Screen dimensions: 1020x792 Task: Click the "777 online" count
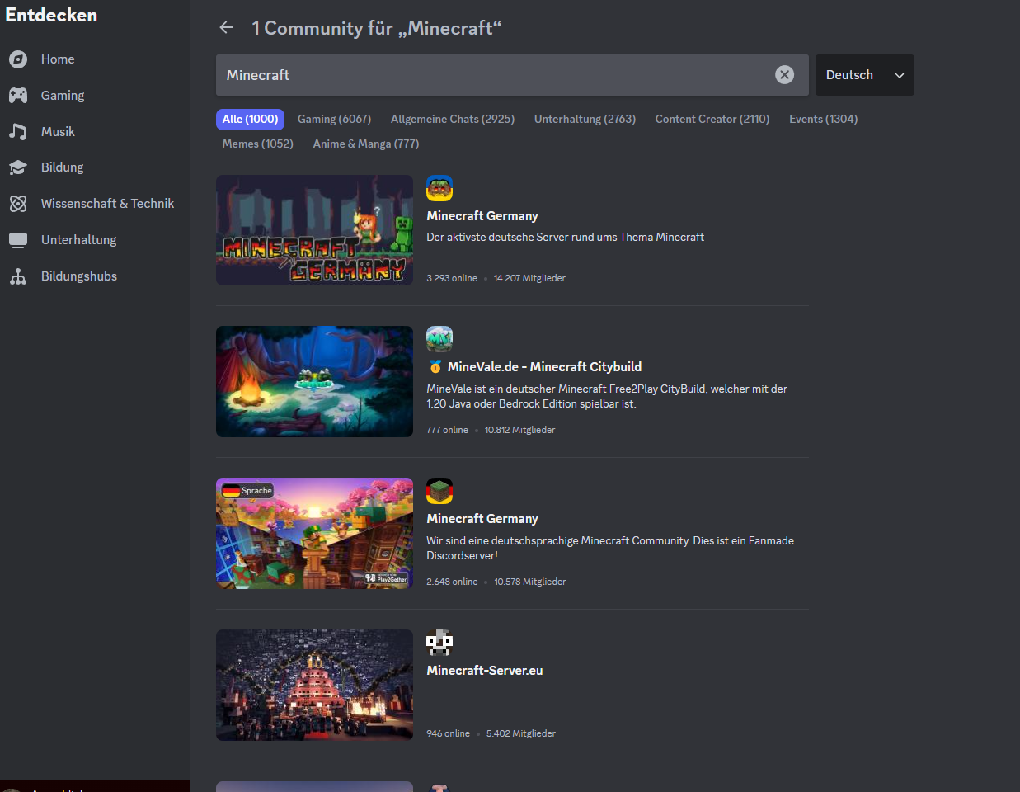447,431
